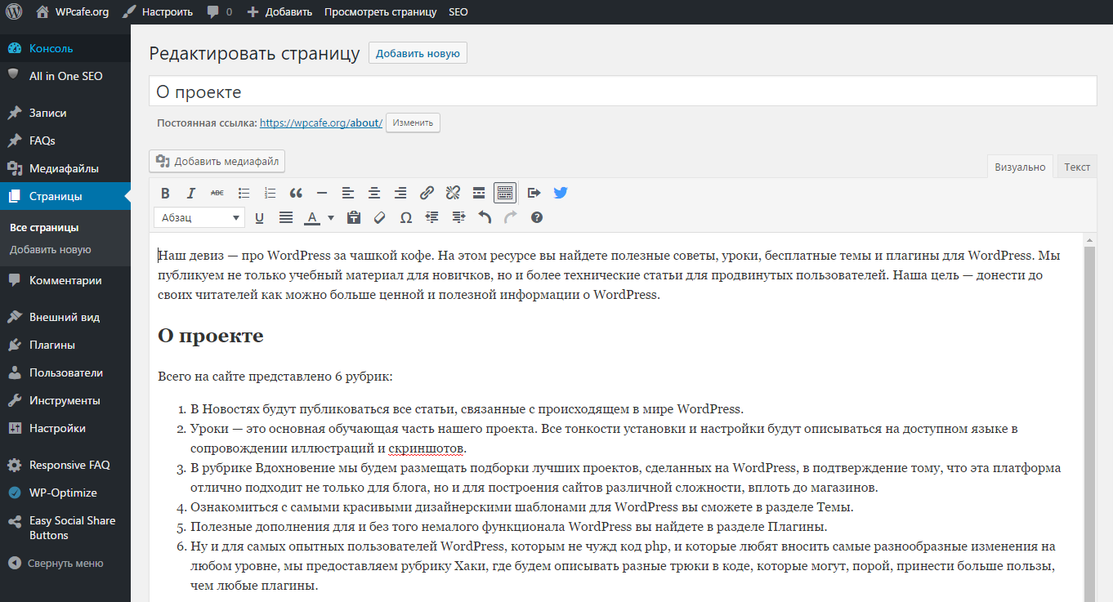Open keyboard shortcuts help icon
Screen dimensions: 1113x602
point(537,218)
